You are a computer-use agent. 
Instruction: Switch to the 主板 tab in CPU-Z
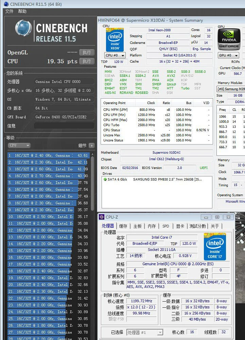coord(137,226)
